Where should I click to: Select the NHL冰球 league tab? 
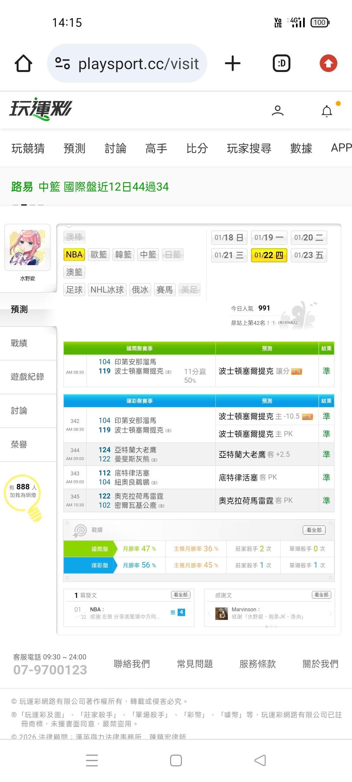click(x=107, y=290)
